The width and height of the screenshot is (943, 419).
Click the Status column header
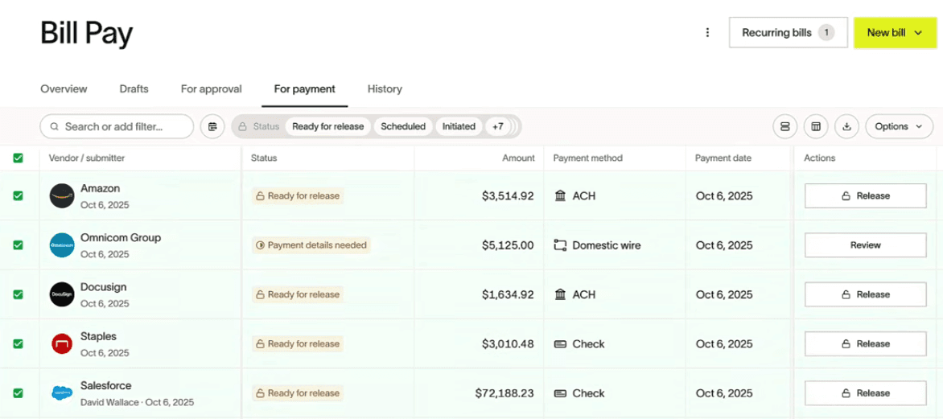tap(264, 158)
